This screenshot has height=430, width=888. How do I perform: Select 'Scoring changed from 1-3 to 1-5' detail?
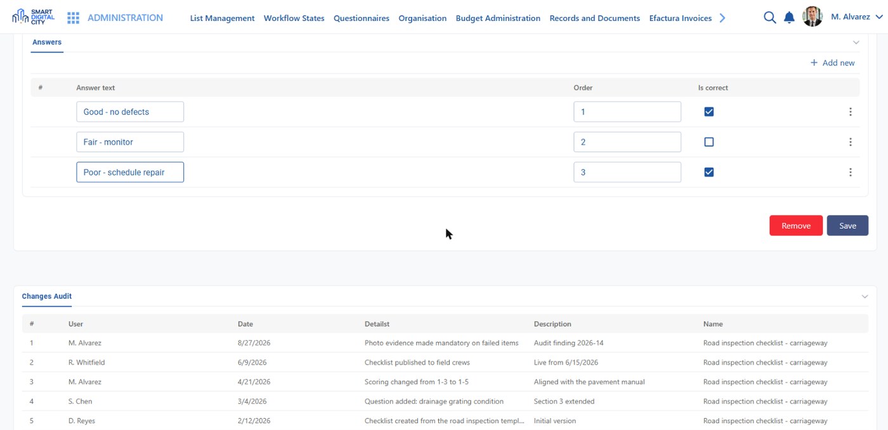pyautogui.click(x=417, y=382)
